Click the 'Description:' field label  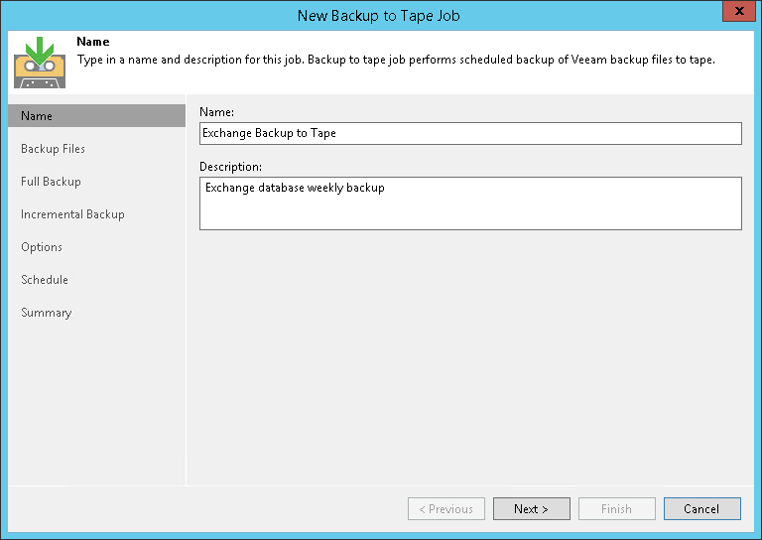click(x=230, y=167)
